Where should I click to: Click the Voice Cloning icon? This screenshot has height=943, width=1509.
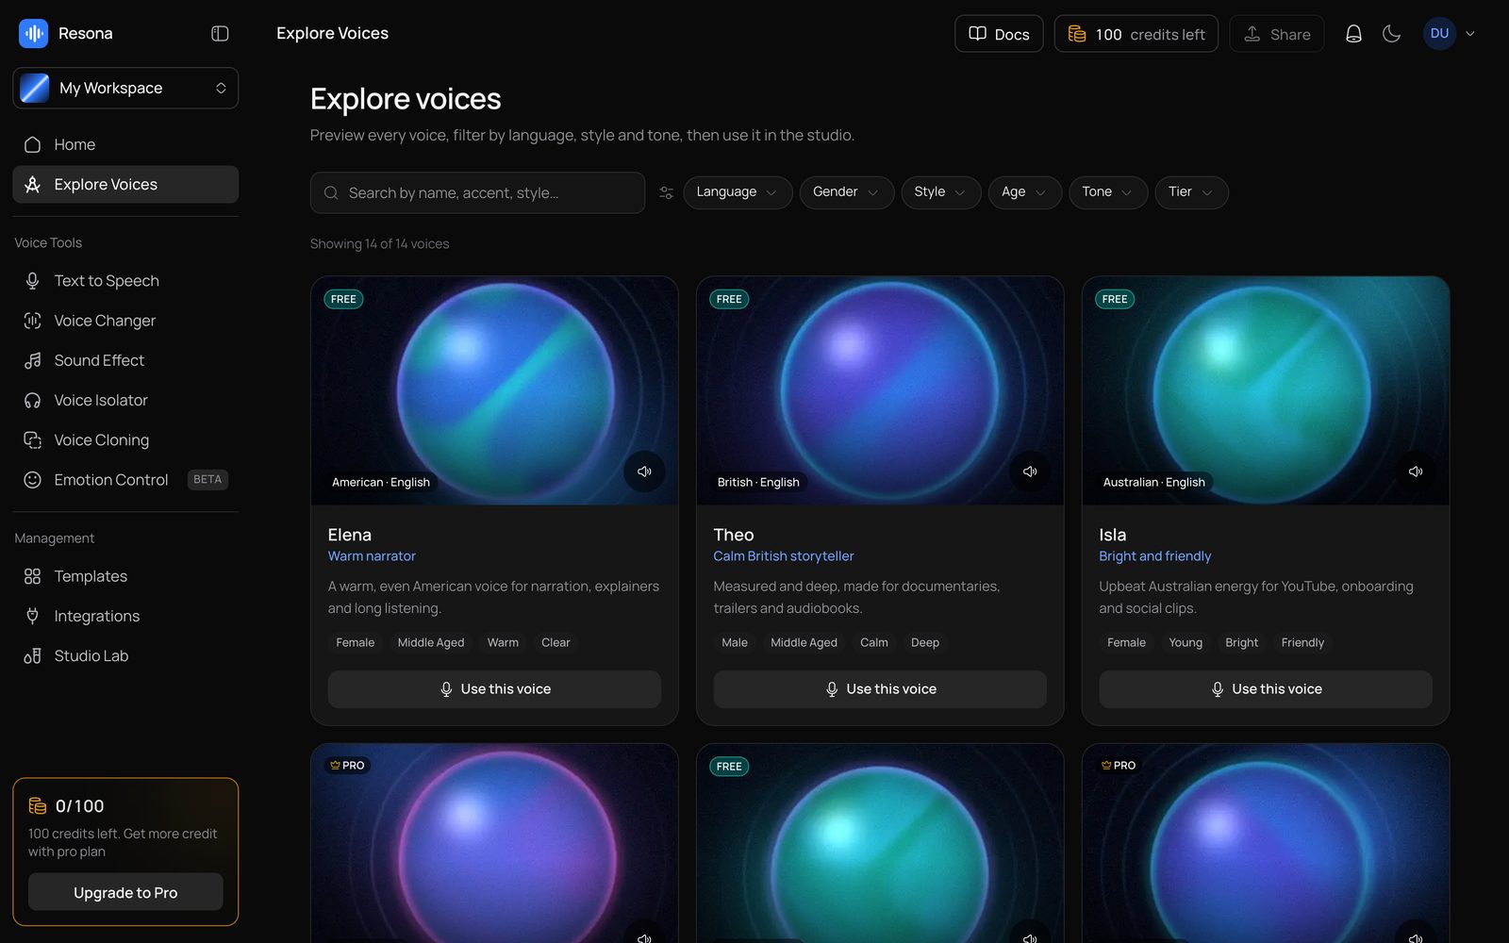32,439
